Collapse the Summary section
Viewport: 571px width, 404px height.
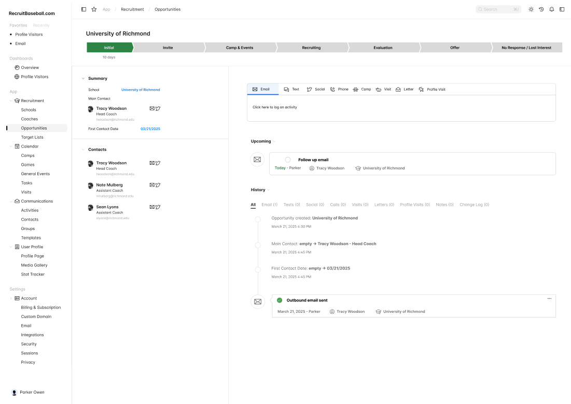point(83,79)
